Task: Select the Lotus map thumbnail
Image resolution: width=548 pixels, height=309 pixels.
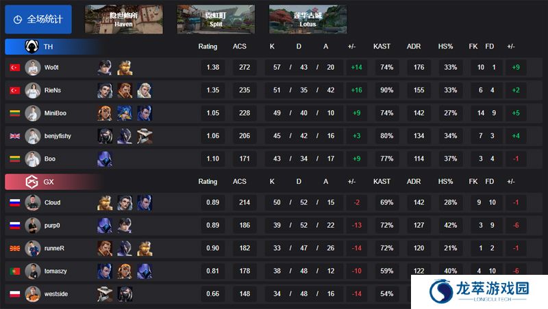Action: [308, 19]
